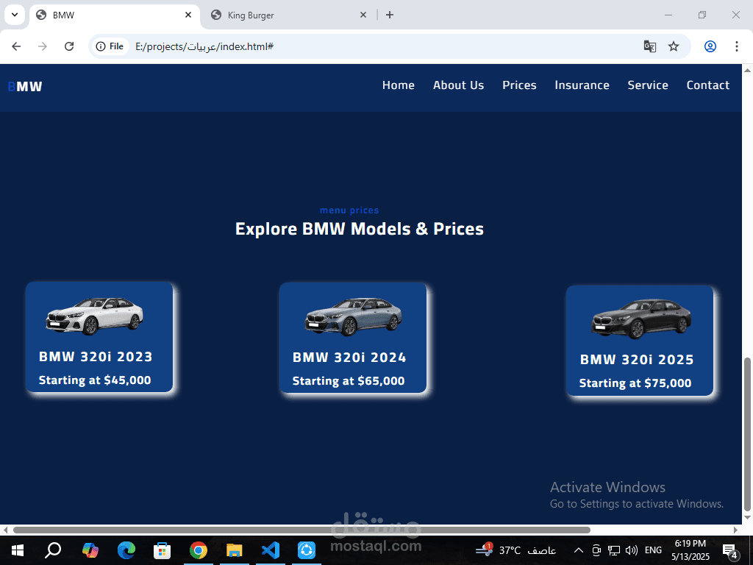Open the weather widget showing 37°C

[515, 550]
